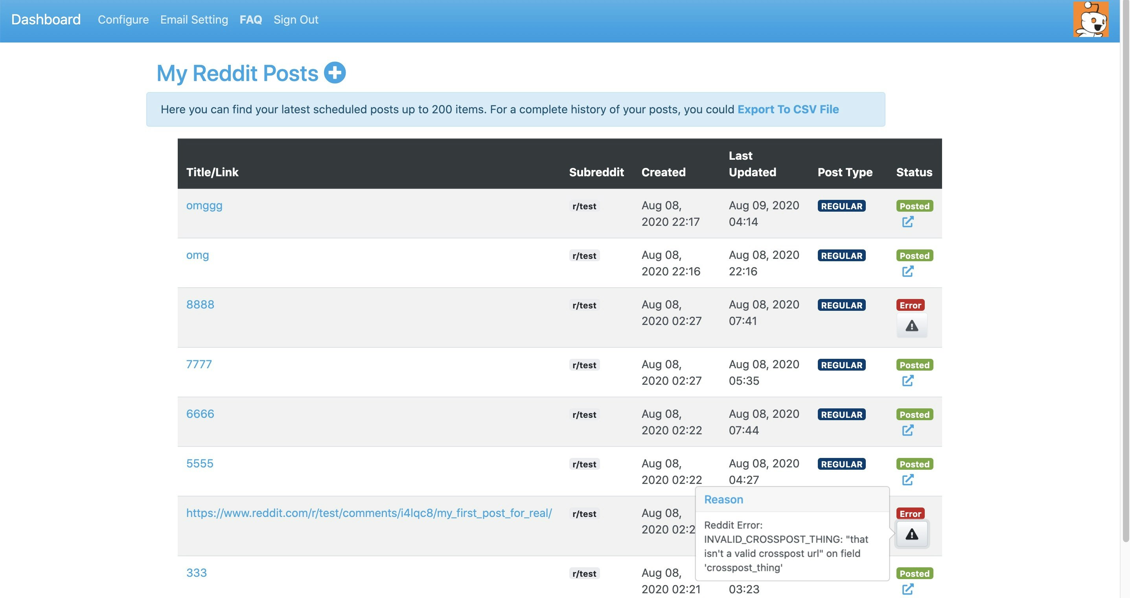This screenshot has height=598, width=1130.
Task: Open the Configure menu item
Action: 123,20
